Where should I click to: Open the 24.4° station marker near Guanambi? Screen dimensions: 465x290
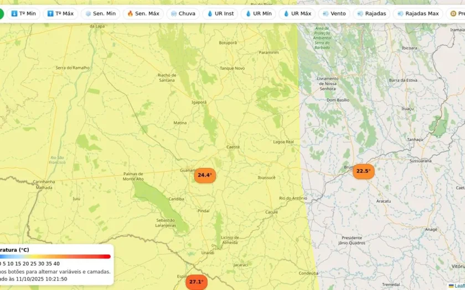click(205, 175)
